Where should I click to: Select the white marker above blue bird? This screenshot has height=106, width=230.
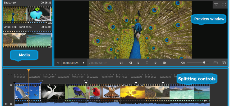(x=86, y=83)
